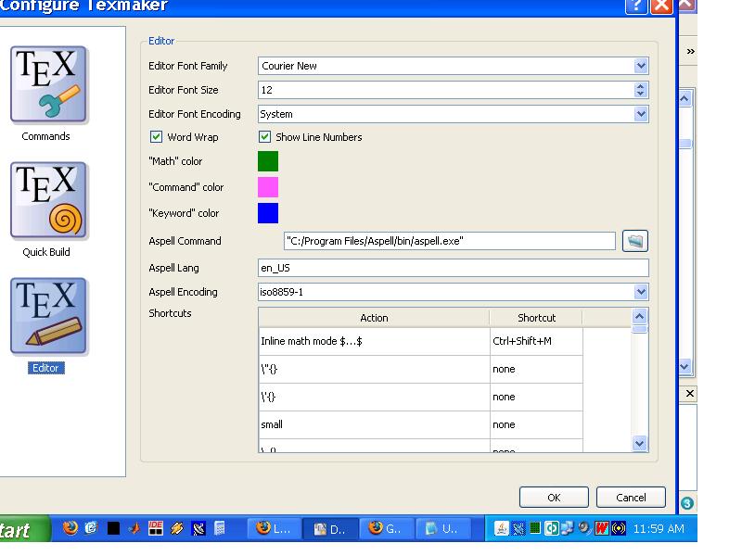Select the 'Inline math mode $...$' action row

(x=374, y=341)
